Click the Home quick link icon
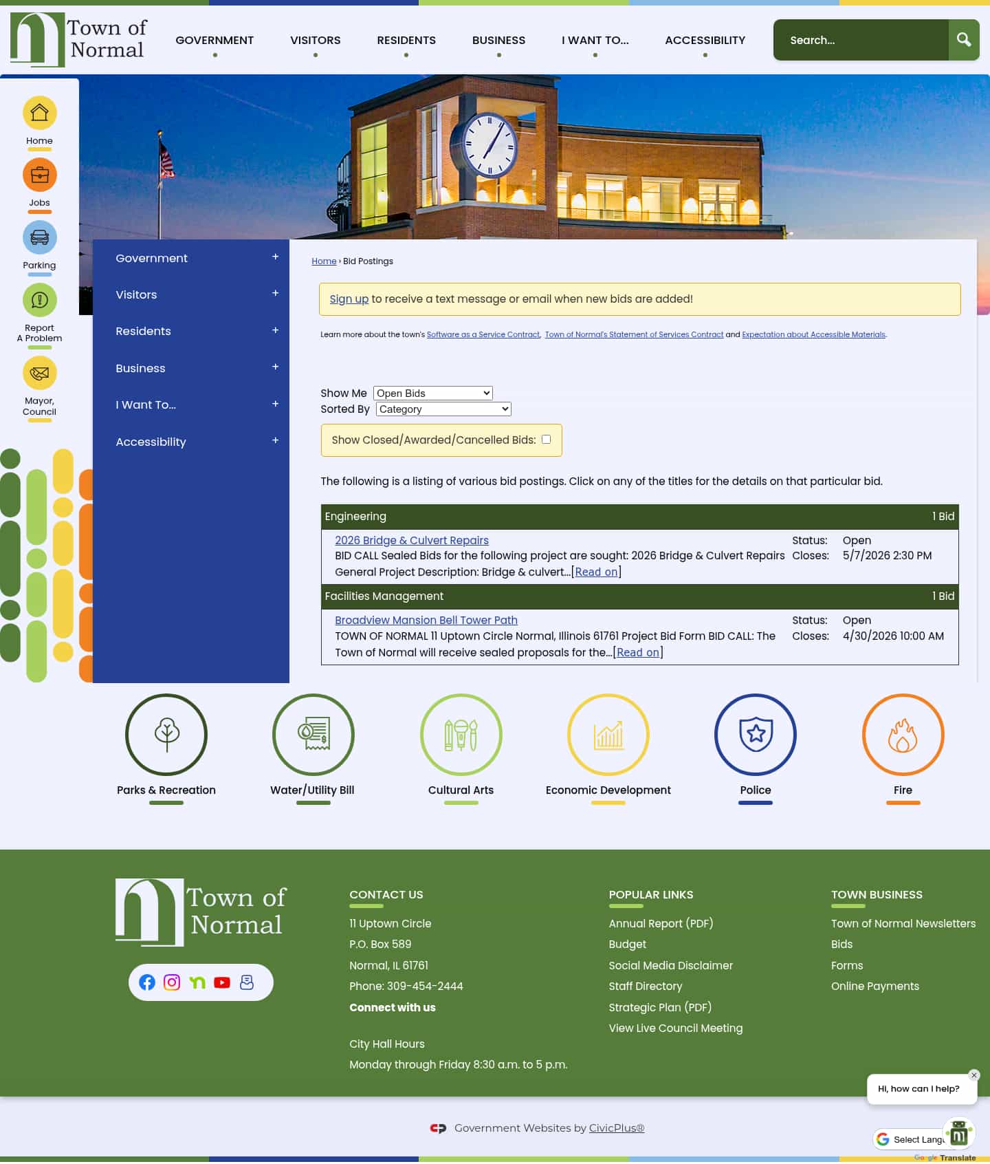 pyautogui.click(x=39, y=113)
